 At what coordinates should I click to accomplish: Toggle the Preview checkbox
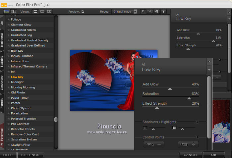point(83,11)
